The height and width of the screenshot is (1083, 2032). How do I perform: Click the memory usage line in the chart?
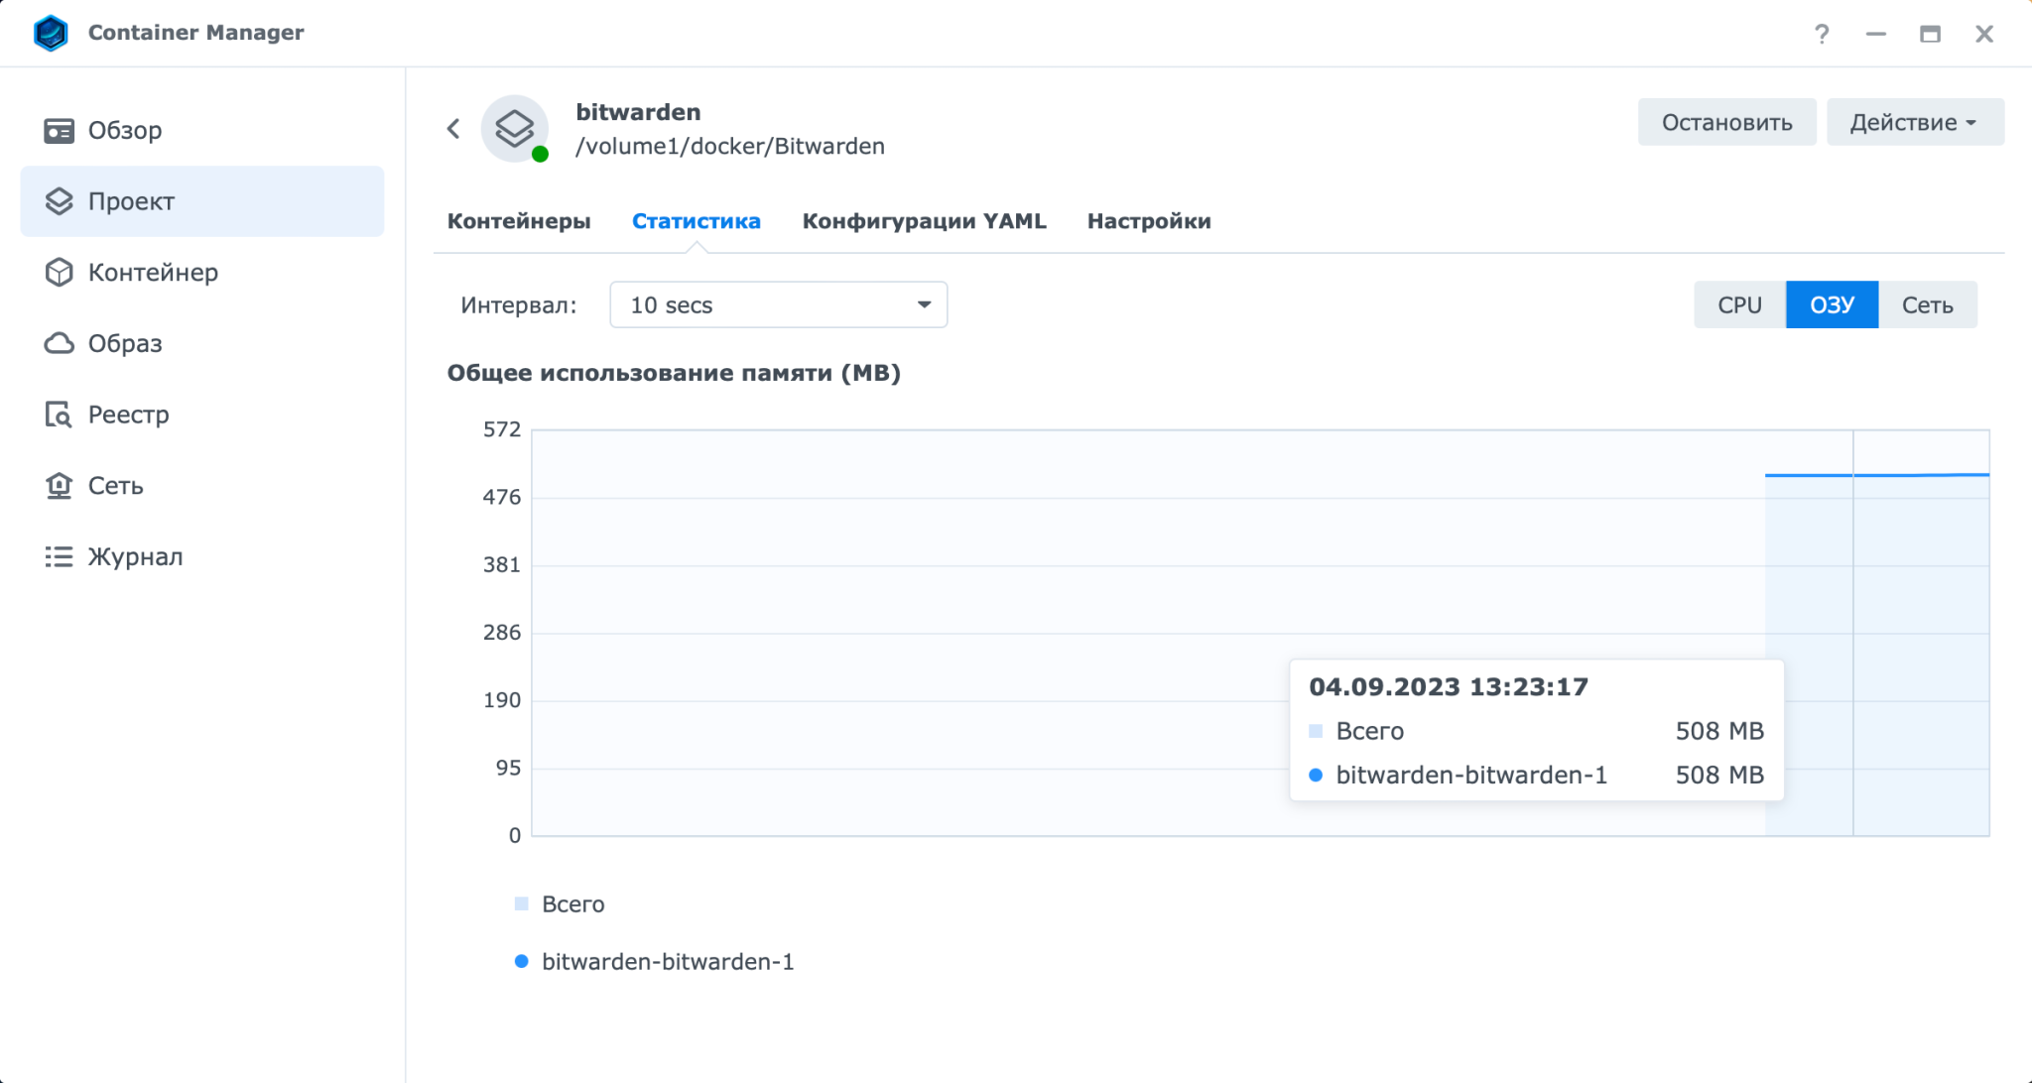click(1877, 475)
